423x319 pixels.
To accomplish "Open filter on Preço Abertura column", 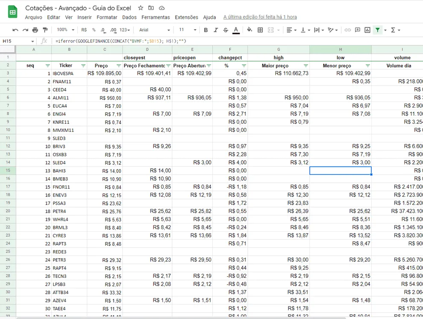I will coord(209,66).
